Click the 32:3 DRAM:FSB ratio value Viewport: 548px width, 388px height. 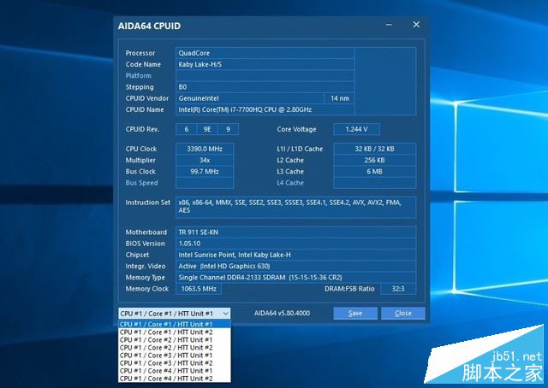point(398,289)
